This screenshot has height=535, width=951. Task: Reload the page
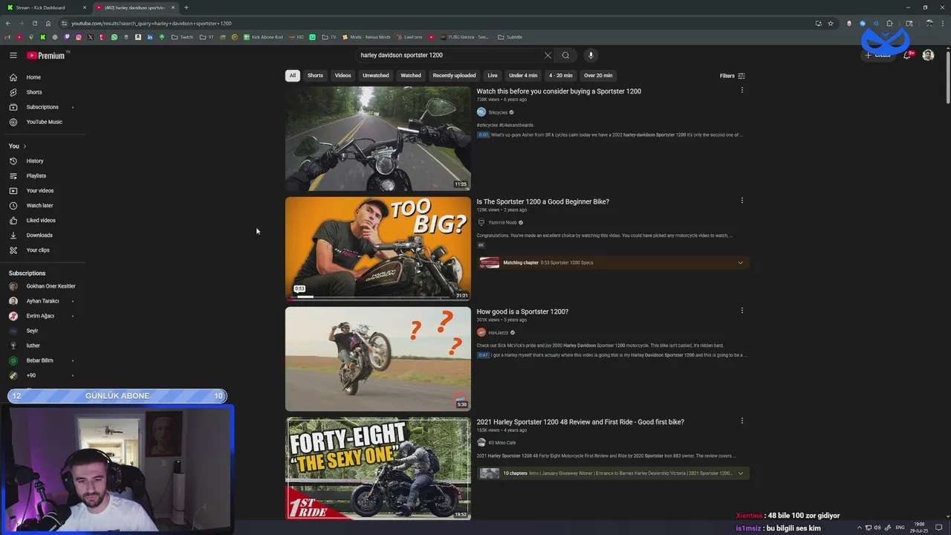point(34,23)
